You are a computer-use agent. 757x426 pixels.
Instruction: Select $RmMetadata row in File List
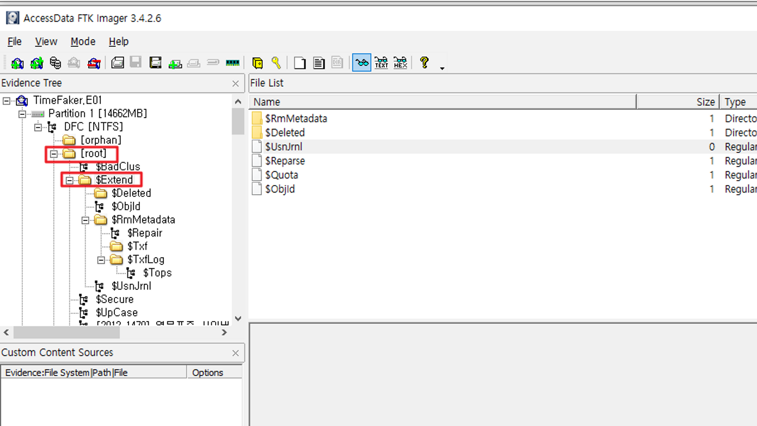[502, 118]
